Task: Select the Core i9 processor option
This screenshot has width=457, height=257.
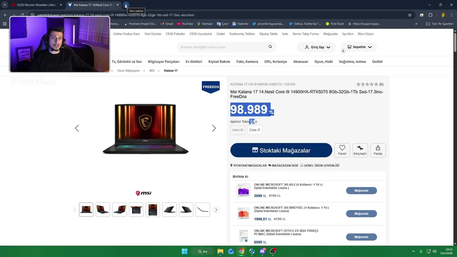Action: click(238, 130)
